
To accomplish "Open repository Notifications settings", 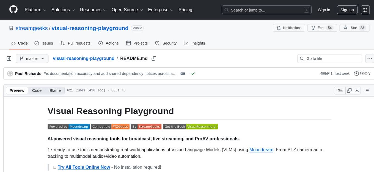I will coord(289,28).
